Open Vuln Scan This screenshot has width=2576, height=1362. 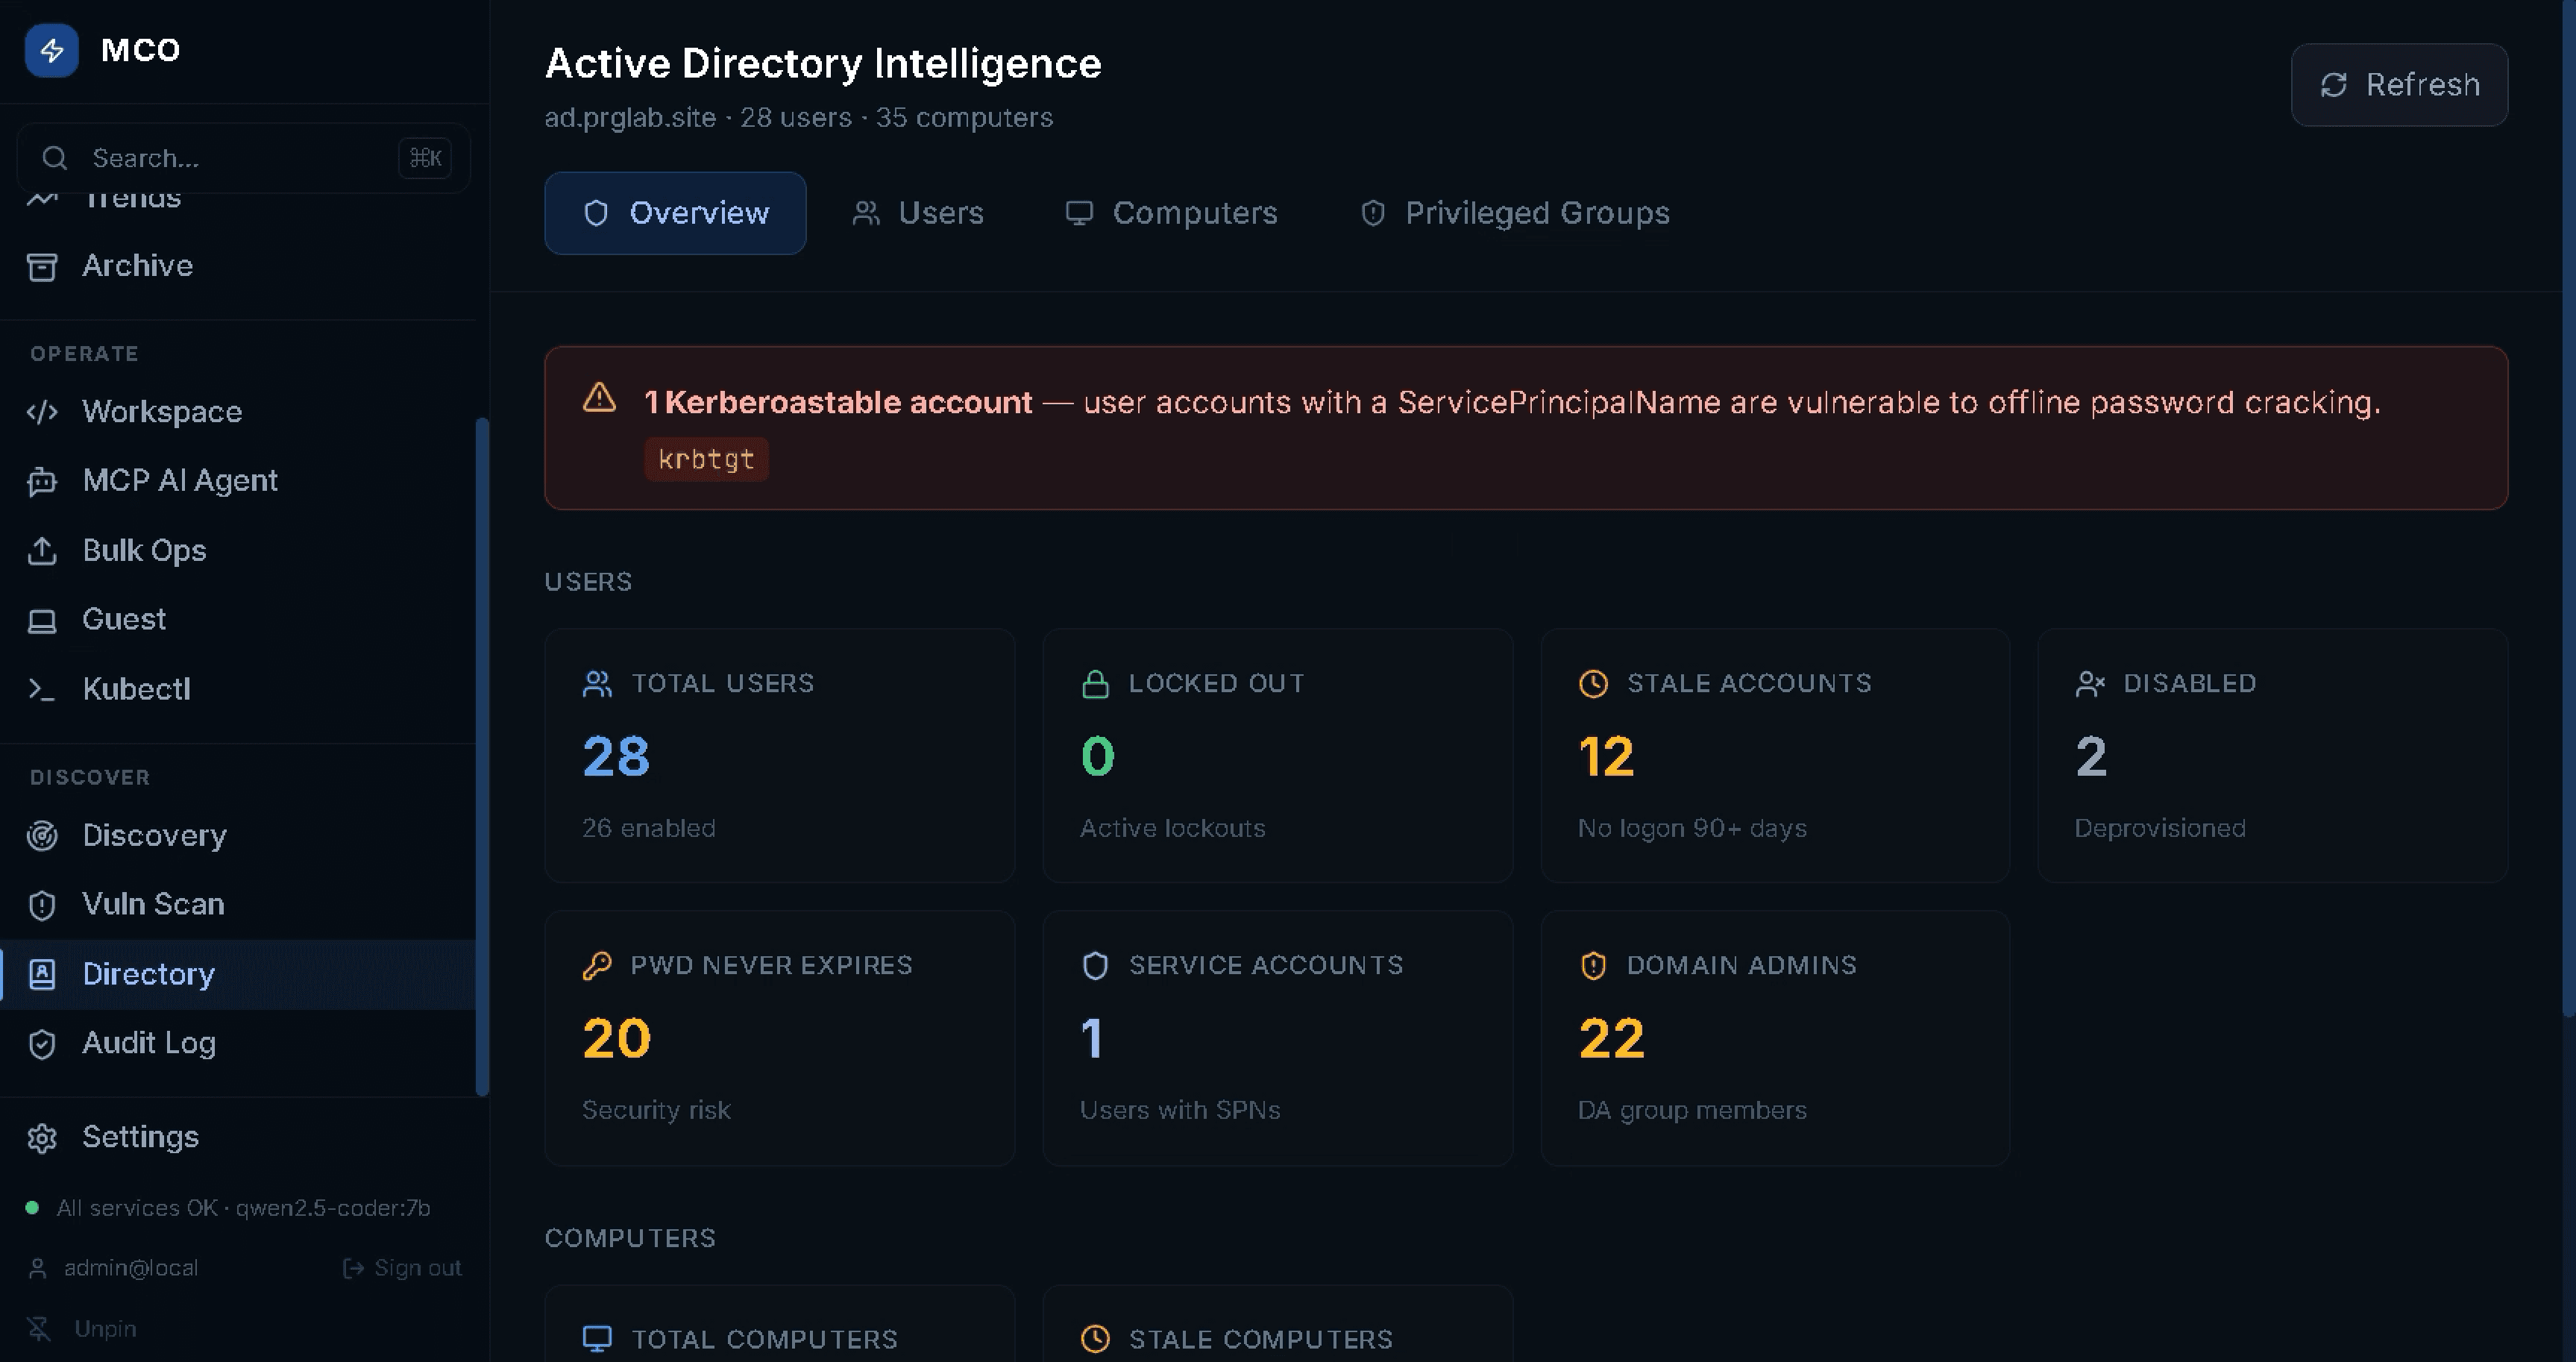(x=238, y=905)
